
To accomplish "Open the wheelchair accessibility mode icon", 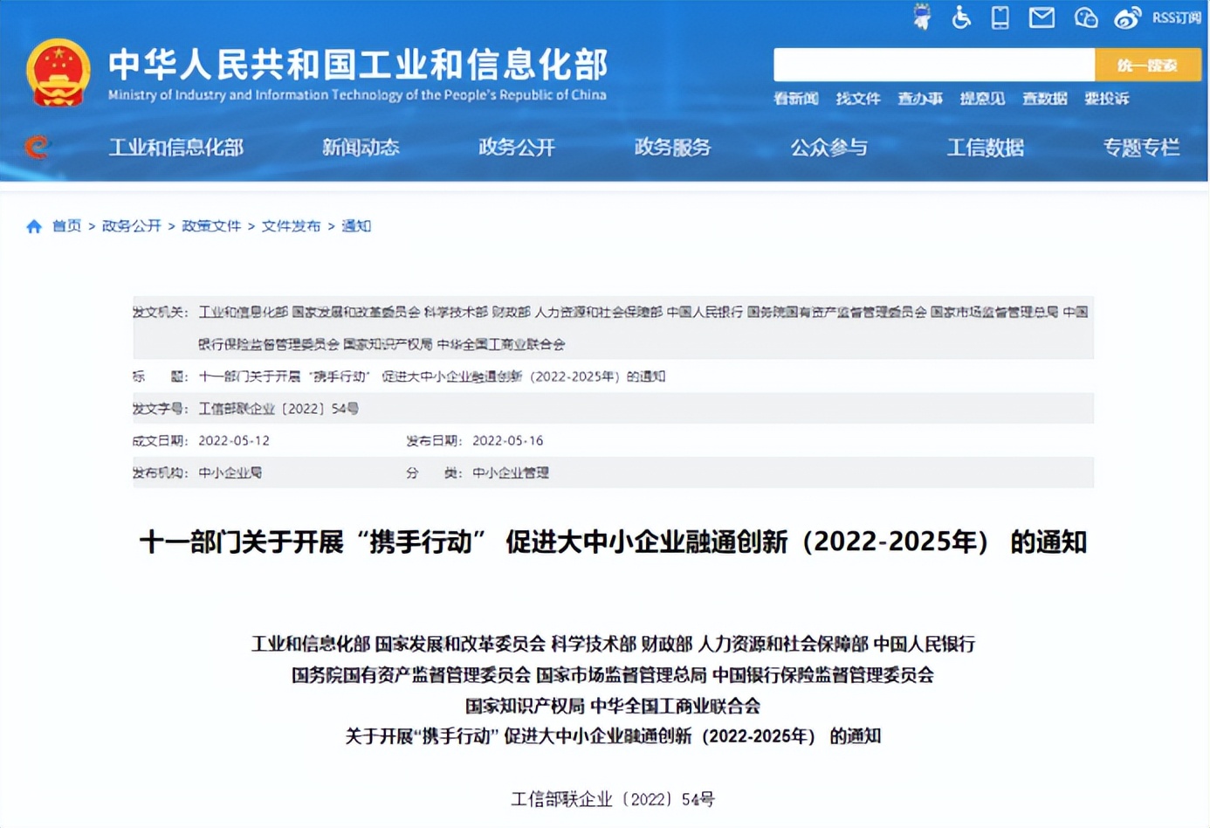I will [961, 17].
